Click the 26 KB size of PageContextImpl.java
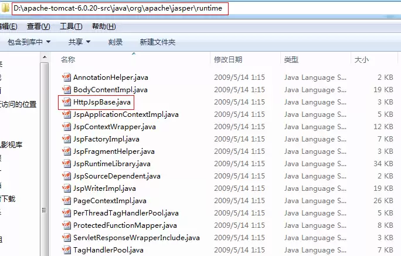The width and height of the screenshot is (401, 256). pos(383,201)
